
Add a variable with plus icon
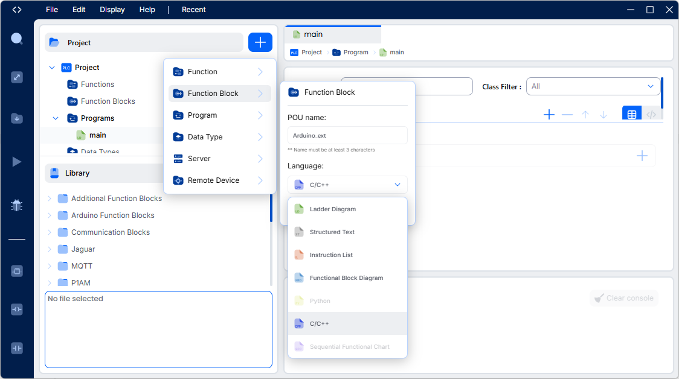[549, 115]
